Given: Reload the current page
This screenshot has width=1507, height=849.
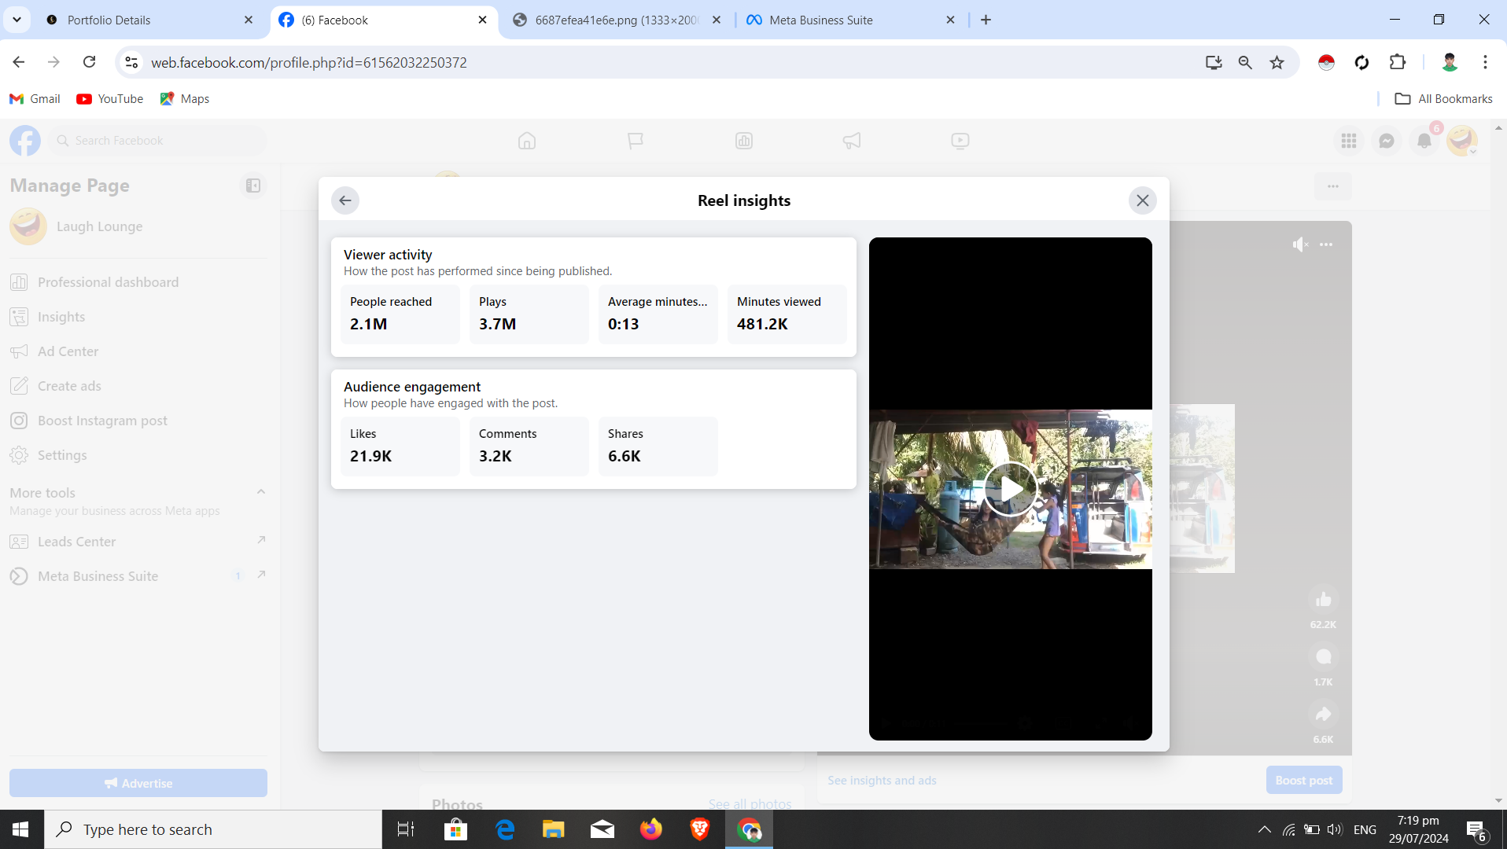Looking at the screenshot, I should 90,62.
